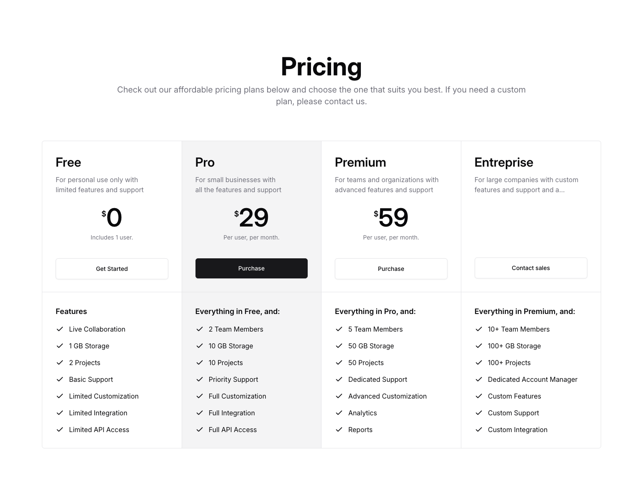Viewport: 643px width, 502px height.
Task: Click Contact sales for Entreprise
Action: (530, 268)
